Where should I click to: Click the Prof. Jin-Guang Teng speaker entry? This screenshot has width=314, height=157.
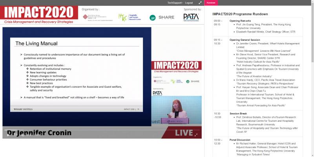(263, 26)
